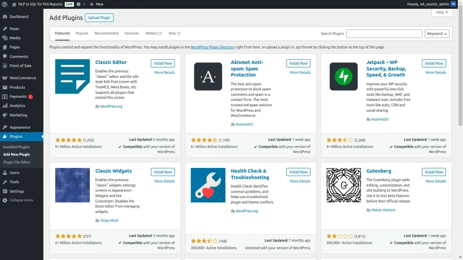Open the Health Check wrench icon
Viewport: 463px width, 260px height.
(208, 185)
